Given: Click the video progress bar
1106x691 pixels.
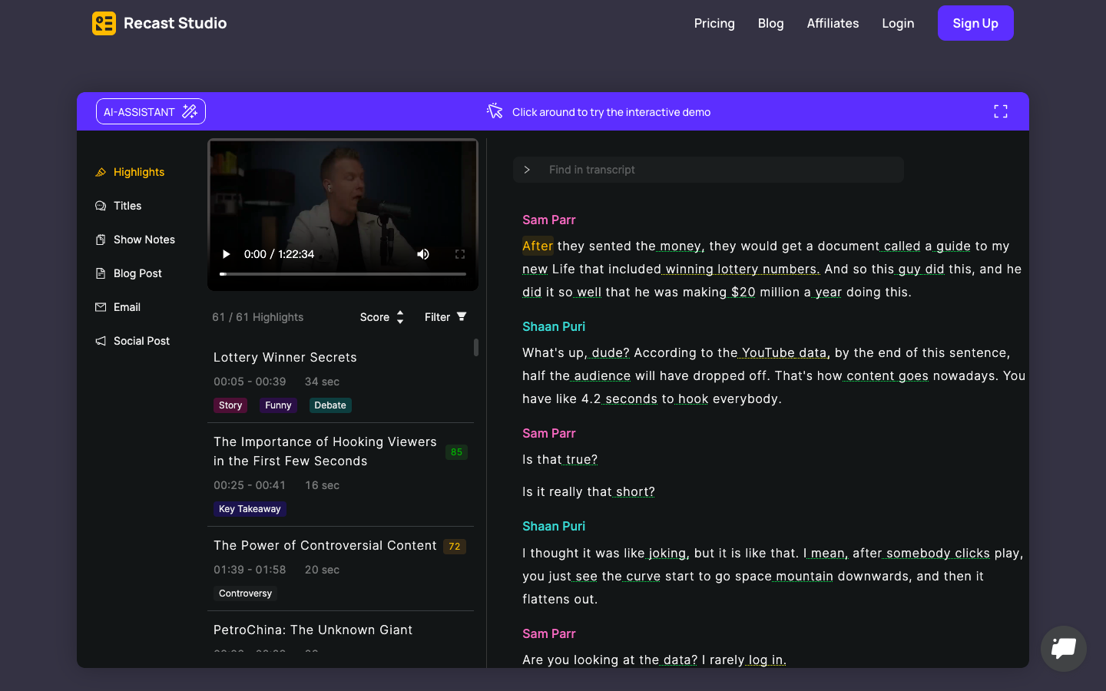Looking at the screenshot, I should [x=343, y=273].
